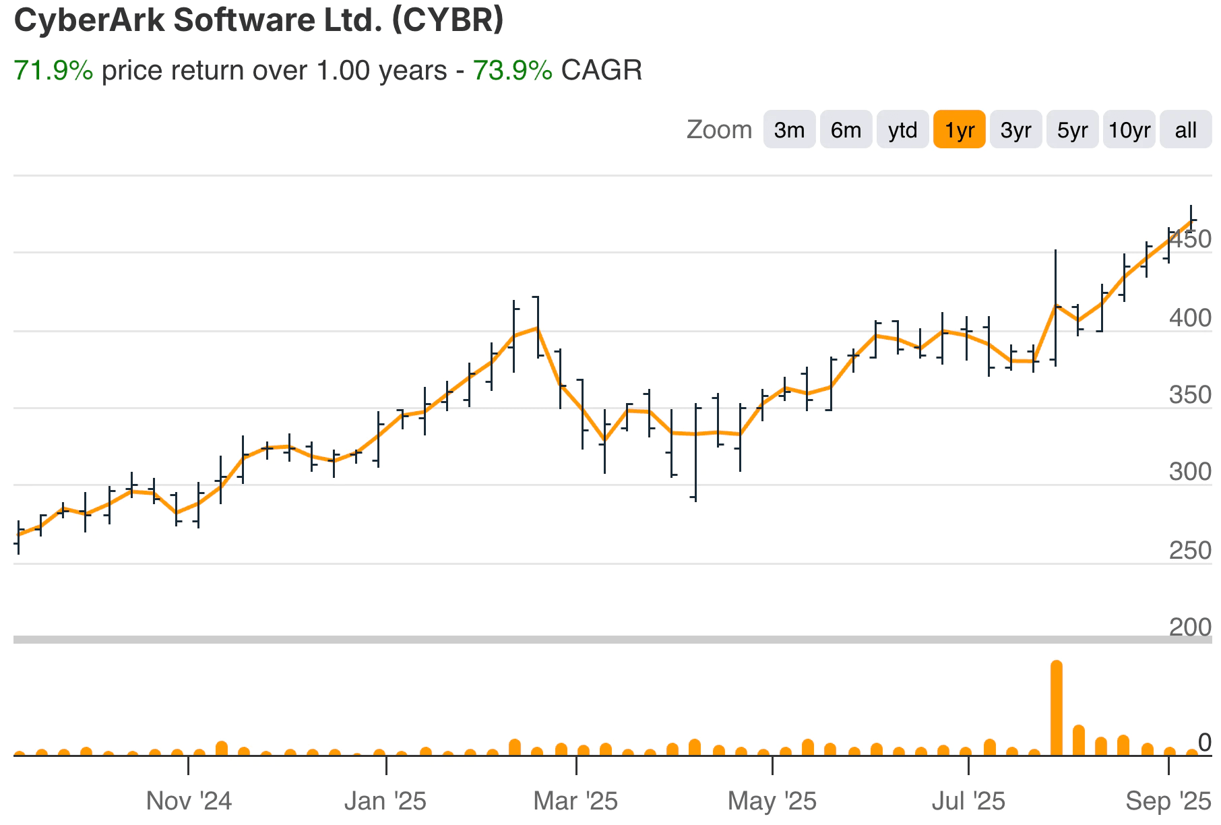Click the 'Jan '25' axis label
This screenshot has width=1221, height=825.
point(385,801)
